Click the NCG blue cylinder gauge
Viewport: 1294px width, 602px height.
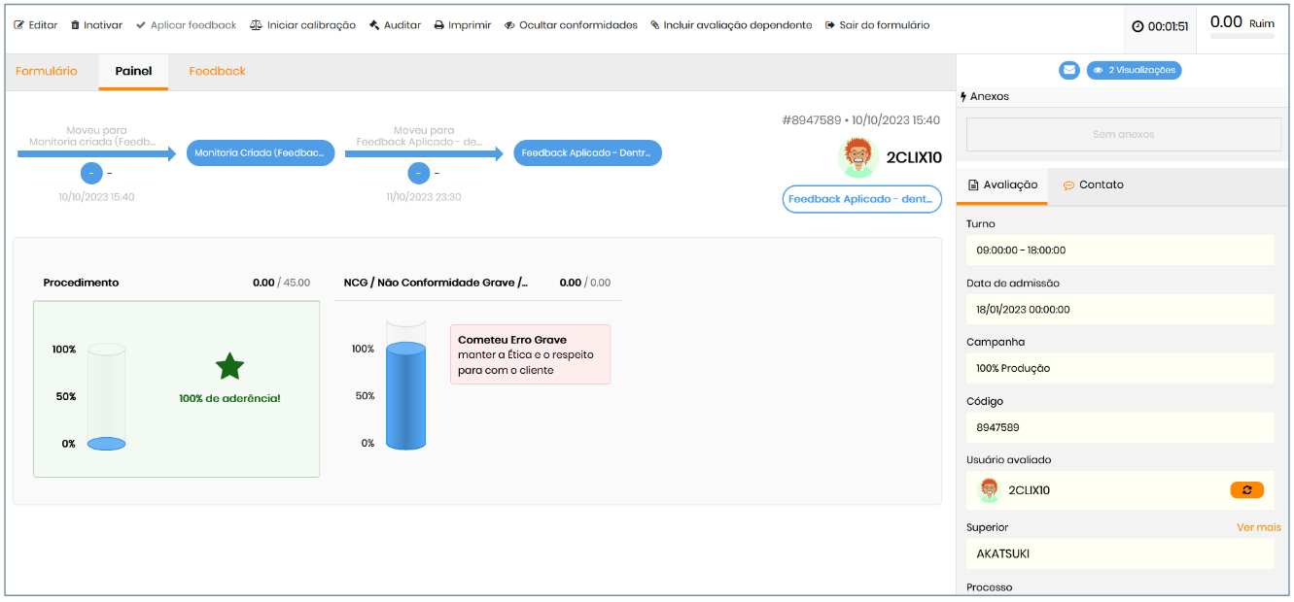[405, 394]
